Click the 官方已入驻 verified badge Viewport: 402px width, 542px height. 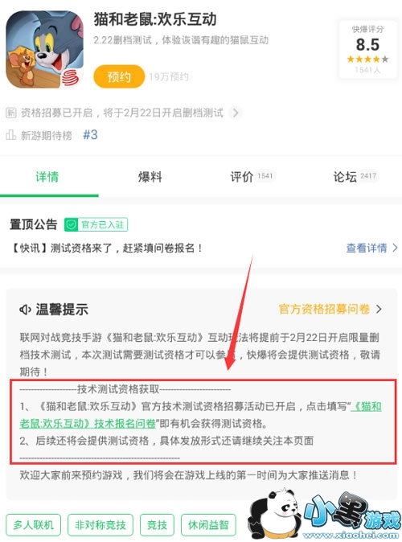(x=96, y=224)
